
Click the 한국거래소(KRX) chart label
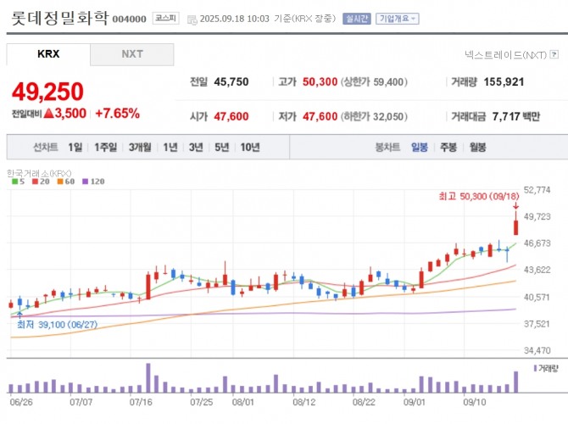point(39,173)
